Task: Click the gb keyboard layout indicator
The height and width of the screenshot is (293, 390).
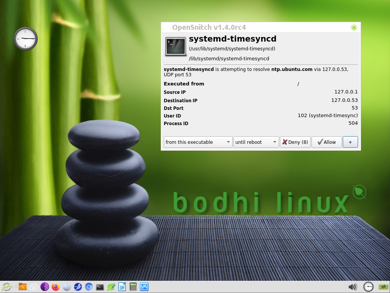Action: pos(384,287)
